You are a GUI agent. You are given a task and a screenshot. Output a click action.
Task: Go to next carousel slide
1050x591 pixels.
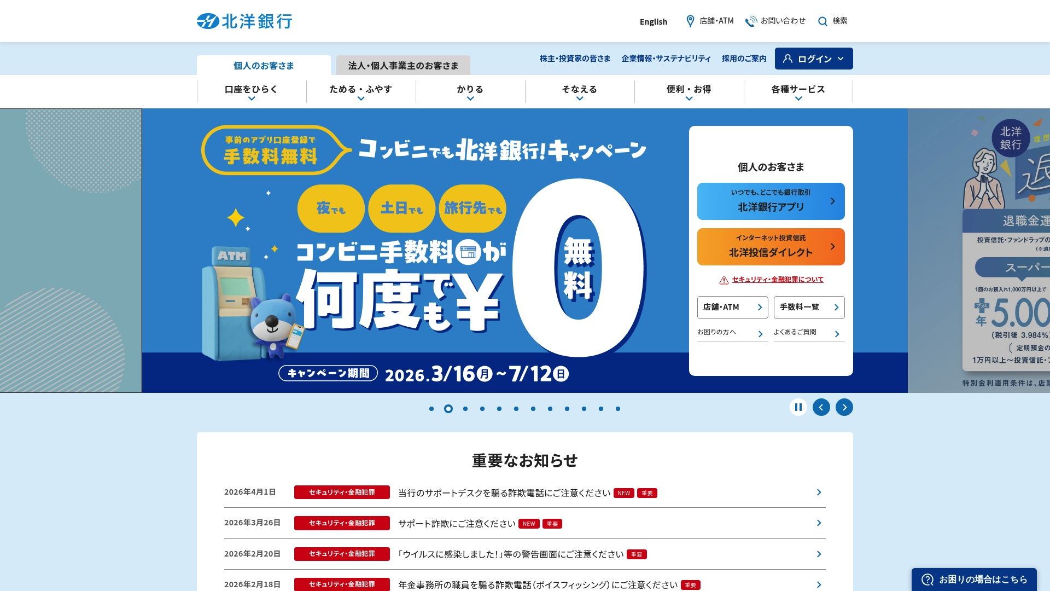click(x=844, y=407)
